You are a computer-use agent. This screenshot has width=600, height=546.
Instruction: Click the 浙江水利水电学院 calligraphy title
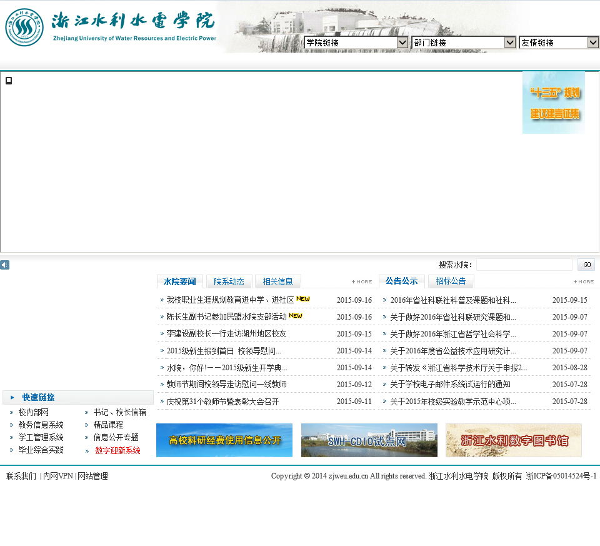coord(134,21)
